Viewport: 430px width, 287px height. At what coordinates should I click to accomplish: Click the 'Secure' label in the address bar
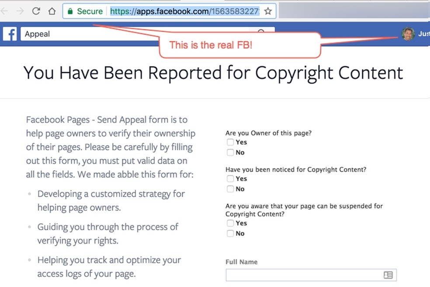point(90,11)
